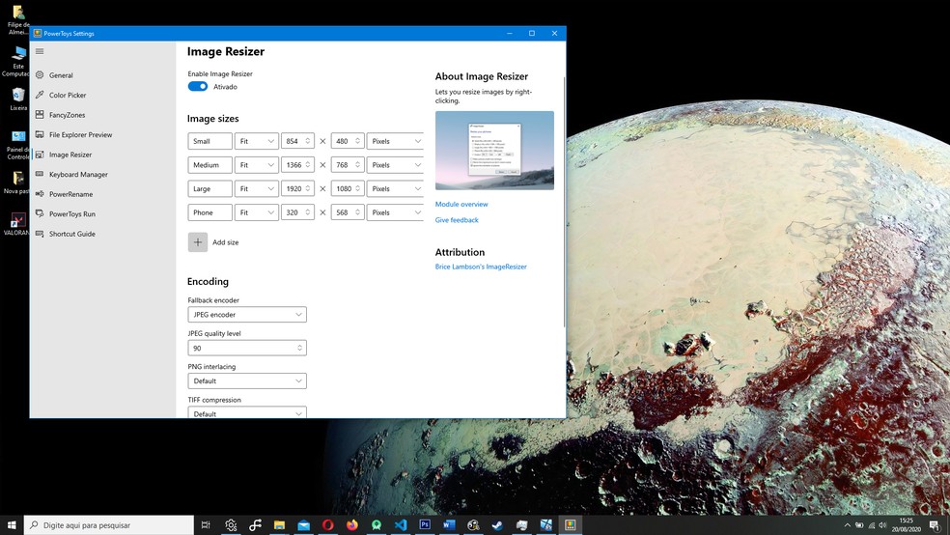Screen dimensions: 950x535
Task: Click the plus icon to add size
Action: point(198,242)
